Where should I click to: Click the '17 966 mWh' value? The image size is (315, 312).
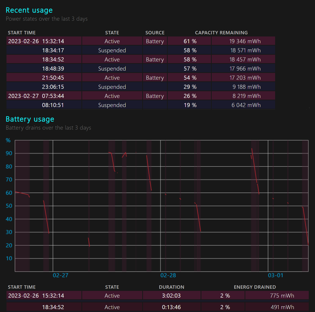click(x=245, y=69)
